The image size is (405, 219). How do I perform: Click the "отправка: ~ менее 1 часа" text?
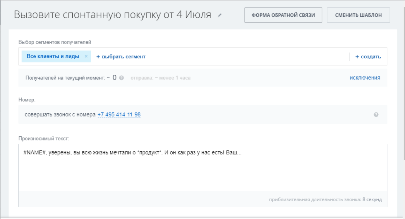pyautogui.click(x=160, y=78)
